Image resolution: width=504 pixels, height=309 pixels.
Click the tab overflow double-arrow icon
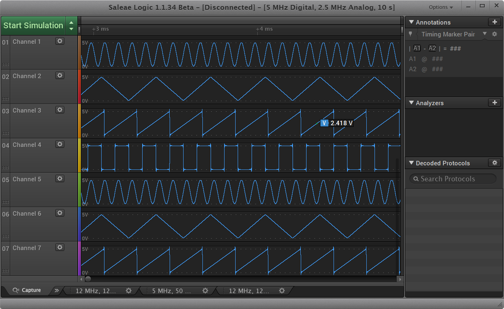[57, 291]
